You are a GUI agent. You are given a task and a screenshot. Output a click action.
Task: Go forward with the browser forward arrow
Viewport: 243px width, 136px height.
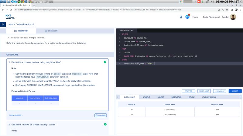click(x=7, y=10)
